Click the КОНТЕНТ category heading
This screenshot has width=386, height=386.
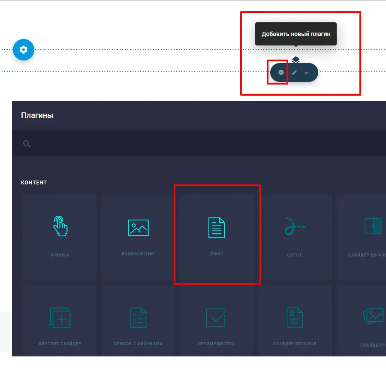point(34,183)
